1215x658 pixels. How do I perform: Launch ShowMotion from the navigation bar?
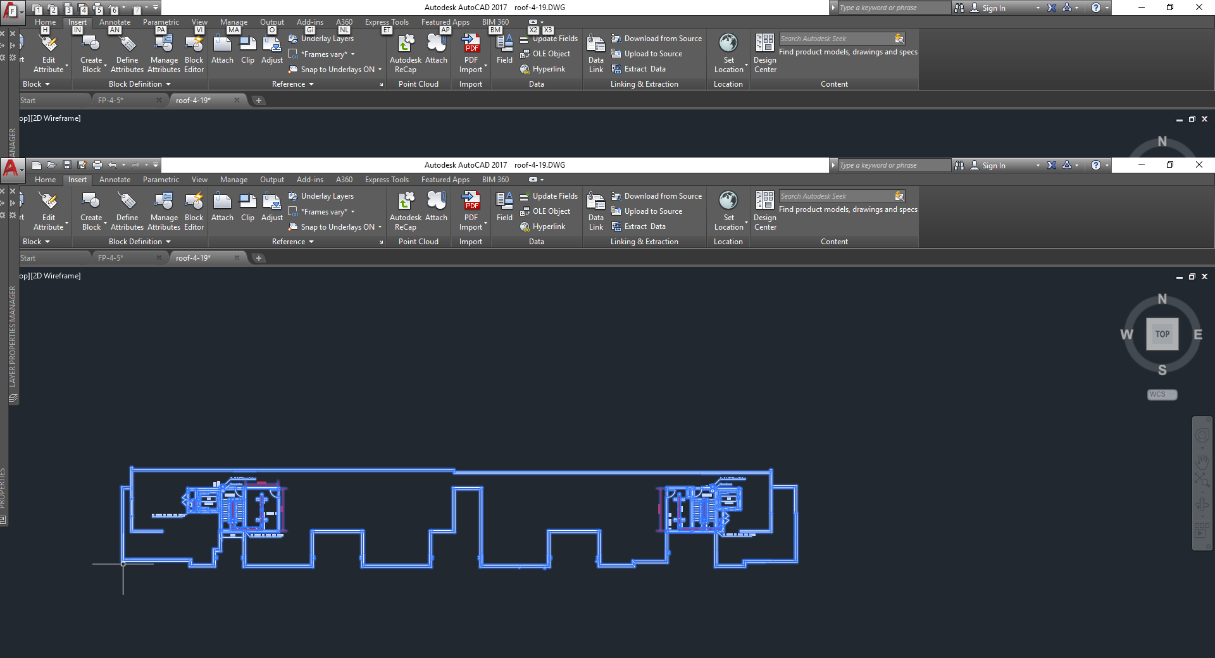pos(1200,530)
